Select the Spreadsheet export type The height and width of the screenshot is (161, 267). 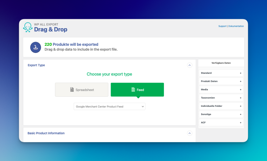(82, 90)
